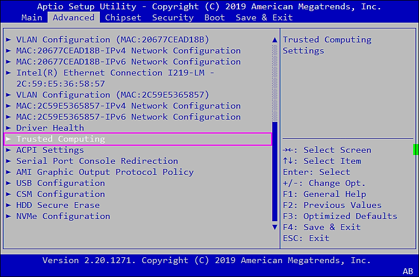Viewport: 419px width, 277px height.
Task: Select Intel(R) Ethernet Connection I219-LM entry
Action: click(115, 73)
